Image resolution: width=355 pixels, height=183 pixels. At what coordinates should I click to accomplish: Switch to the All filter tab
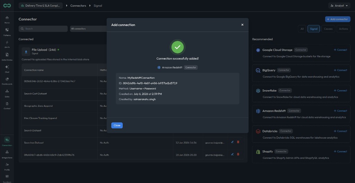click(302, 29)
